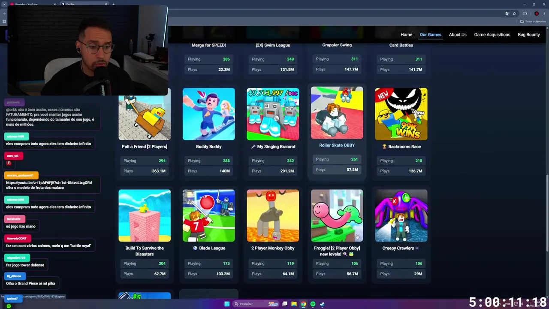This screenshot has height=309, width=549.
Task: Click the Blade League title
Action: click(x=208, y=248)
